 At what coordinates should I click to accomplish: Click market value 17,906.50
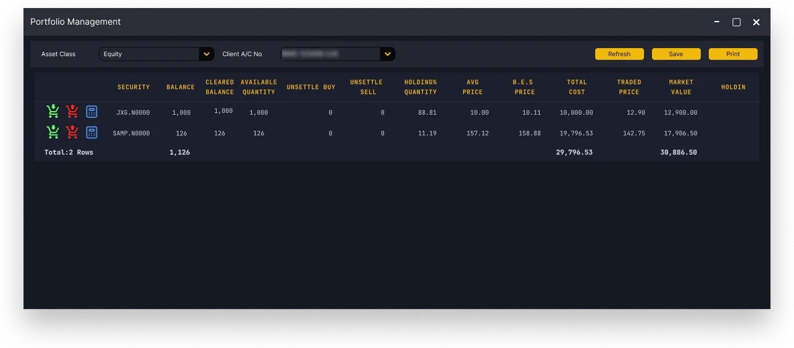tap(680, 133)
